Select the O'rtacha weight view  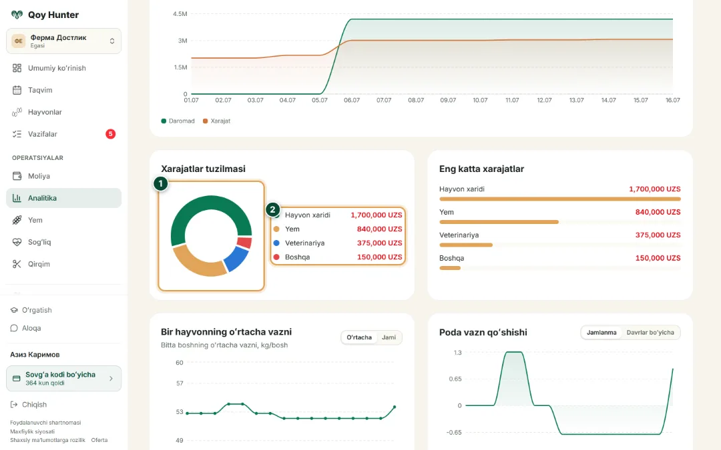(359, 337)
